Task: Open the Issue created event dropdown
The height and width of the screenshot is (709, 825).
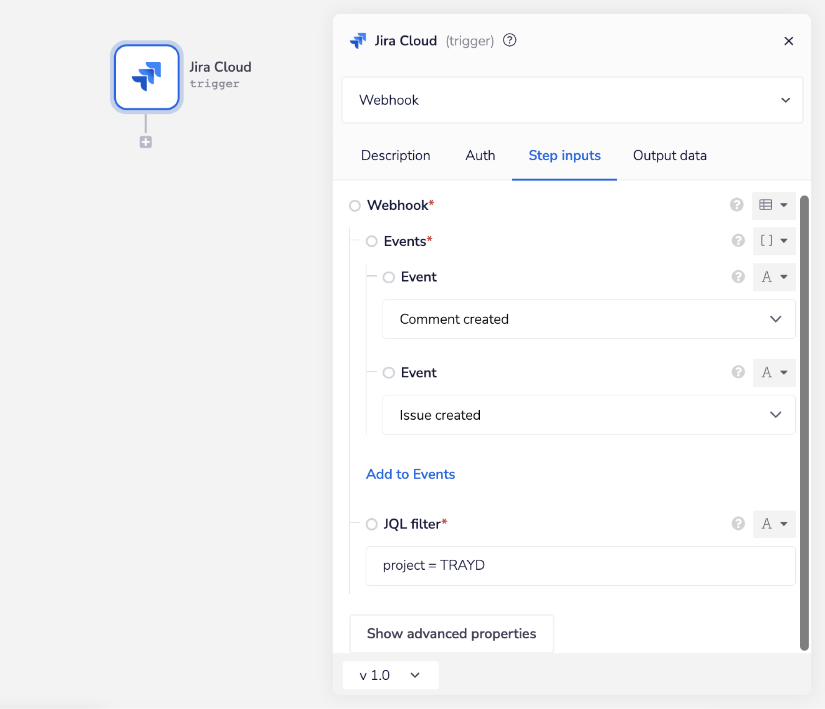Action: 589,415
